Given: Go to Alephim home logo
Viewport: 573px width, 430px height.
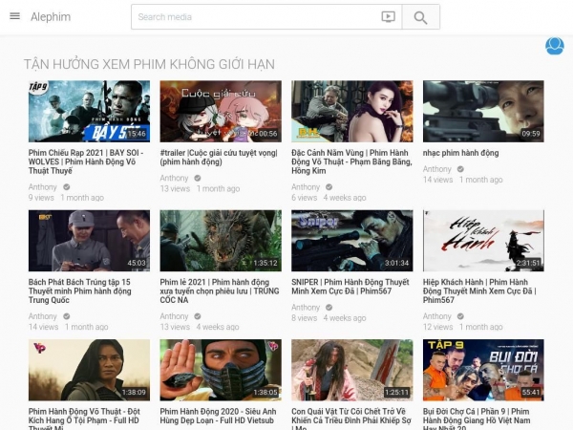Looking at the screenshot, I should (x=50, y=17).
